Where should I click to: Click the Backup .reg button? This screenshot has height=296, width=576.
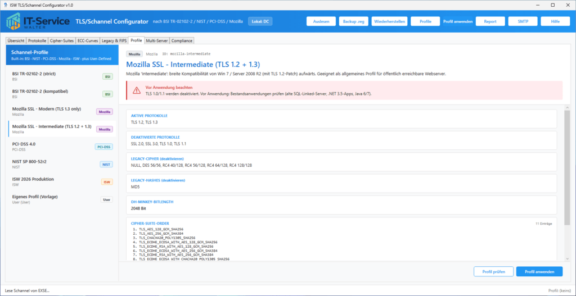tap(354, 21)
